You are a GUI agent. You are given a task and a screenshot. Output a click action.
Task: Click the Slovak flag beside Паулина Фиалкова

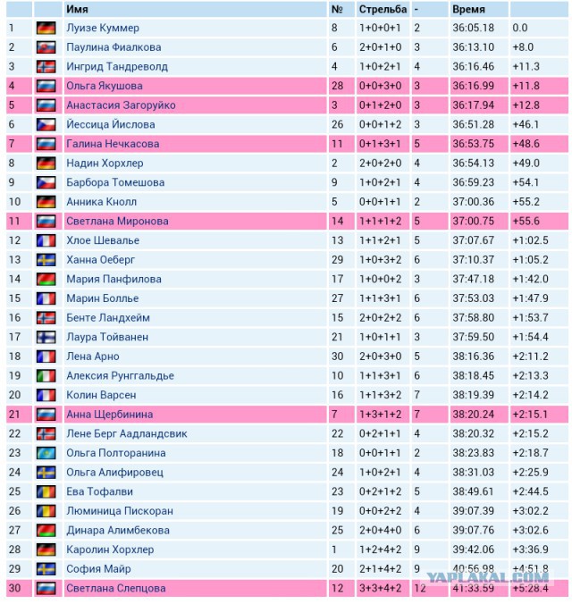tap(46, 47)
